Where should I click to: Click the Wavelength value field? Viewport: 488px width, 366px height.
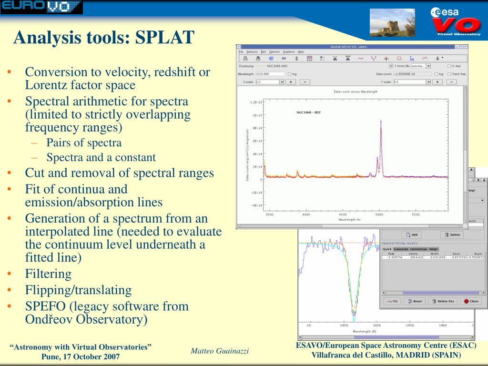point(270,74)
